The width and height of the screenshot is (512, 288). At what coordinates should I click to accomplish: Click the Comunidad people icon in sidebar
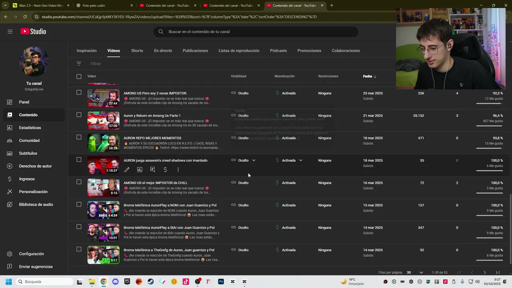[x=10, y=140]
